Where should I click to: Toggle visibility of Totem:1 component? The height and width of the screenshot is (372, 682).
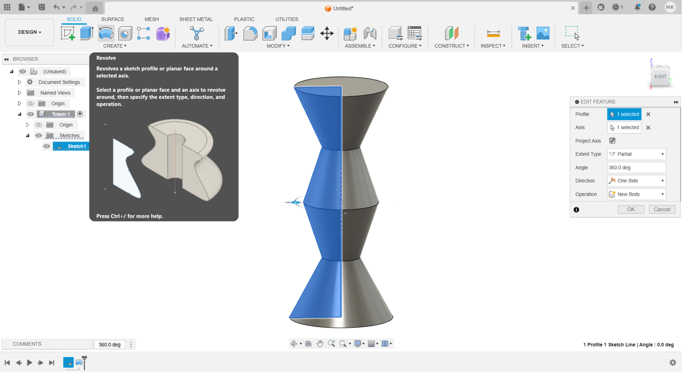tap(31, 114)
